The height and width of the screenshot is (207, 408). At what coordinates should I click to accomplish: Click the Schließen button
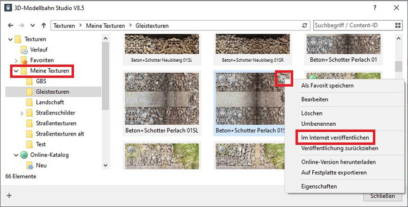pos(382,196)
